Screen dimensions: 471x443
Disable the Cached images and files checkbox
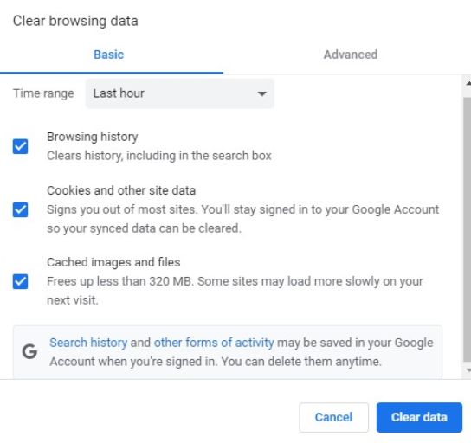coord(20,281)
